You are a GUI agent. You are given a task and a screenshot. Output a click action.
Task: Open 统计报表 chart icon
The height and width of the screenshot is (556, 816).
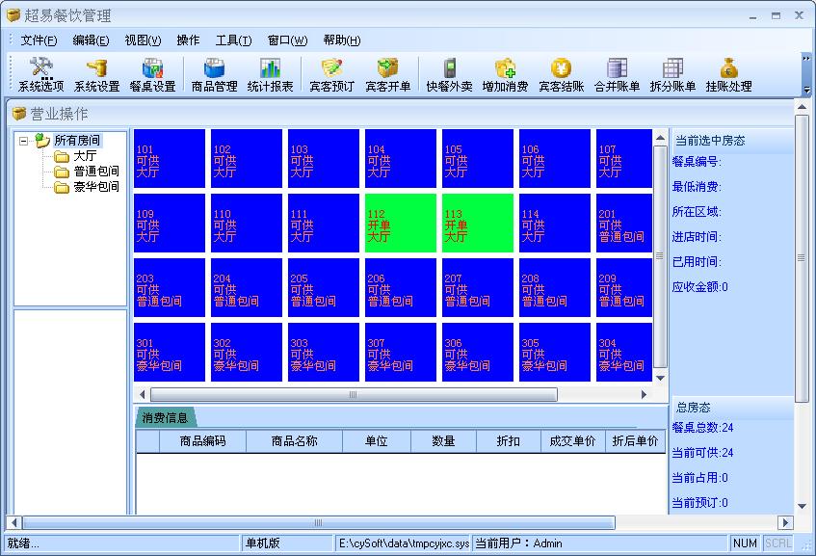[x=270, y=74]
